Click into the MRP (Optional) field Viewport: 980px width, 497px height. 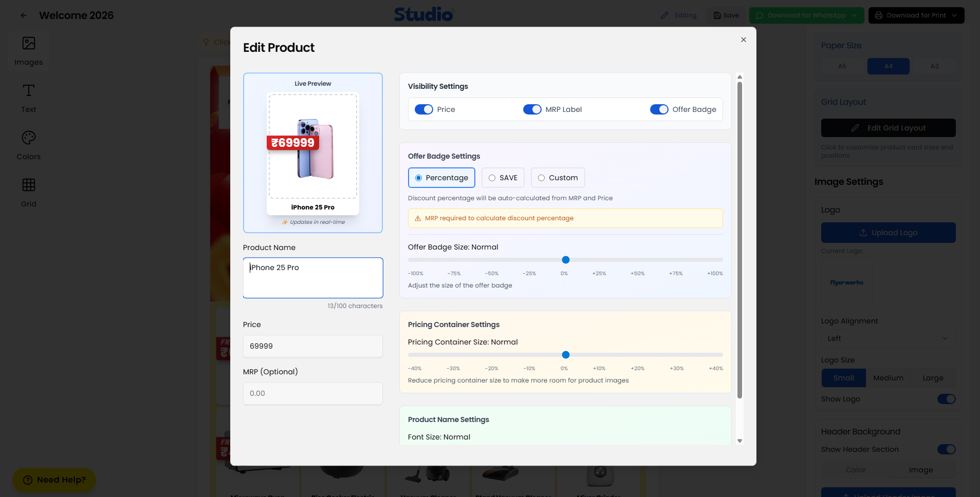[x=312, y=393]
